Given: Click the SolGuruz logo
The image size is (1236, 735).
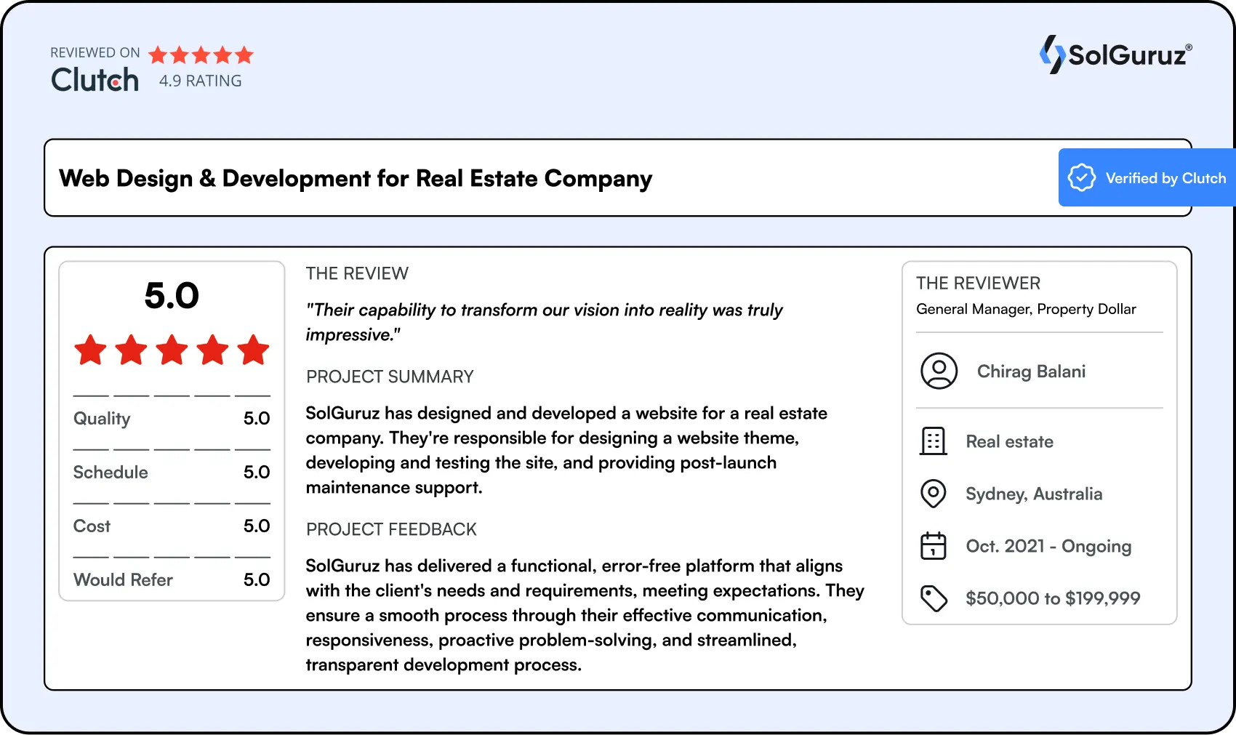Looking at the screenshot, I should pyautogui.click(x=1115, y=55).
